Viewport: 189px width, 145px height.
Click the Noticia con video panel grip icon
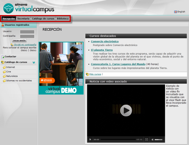tap(88, 81)
